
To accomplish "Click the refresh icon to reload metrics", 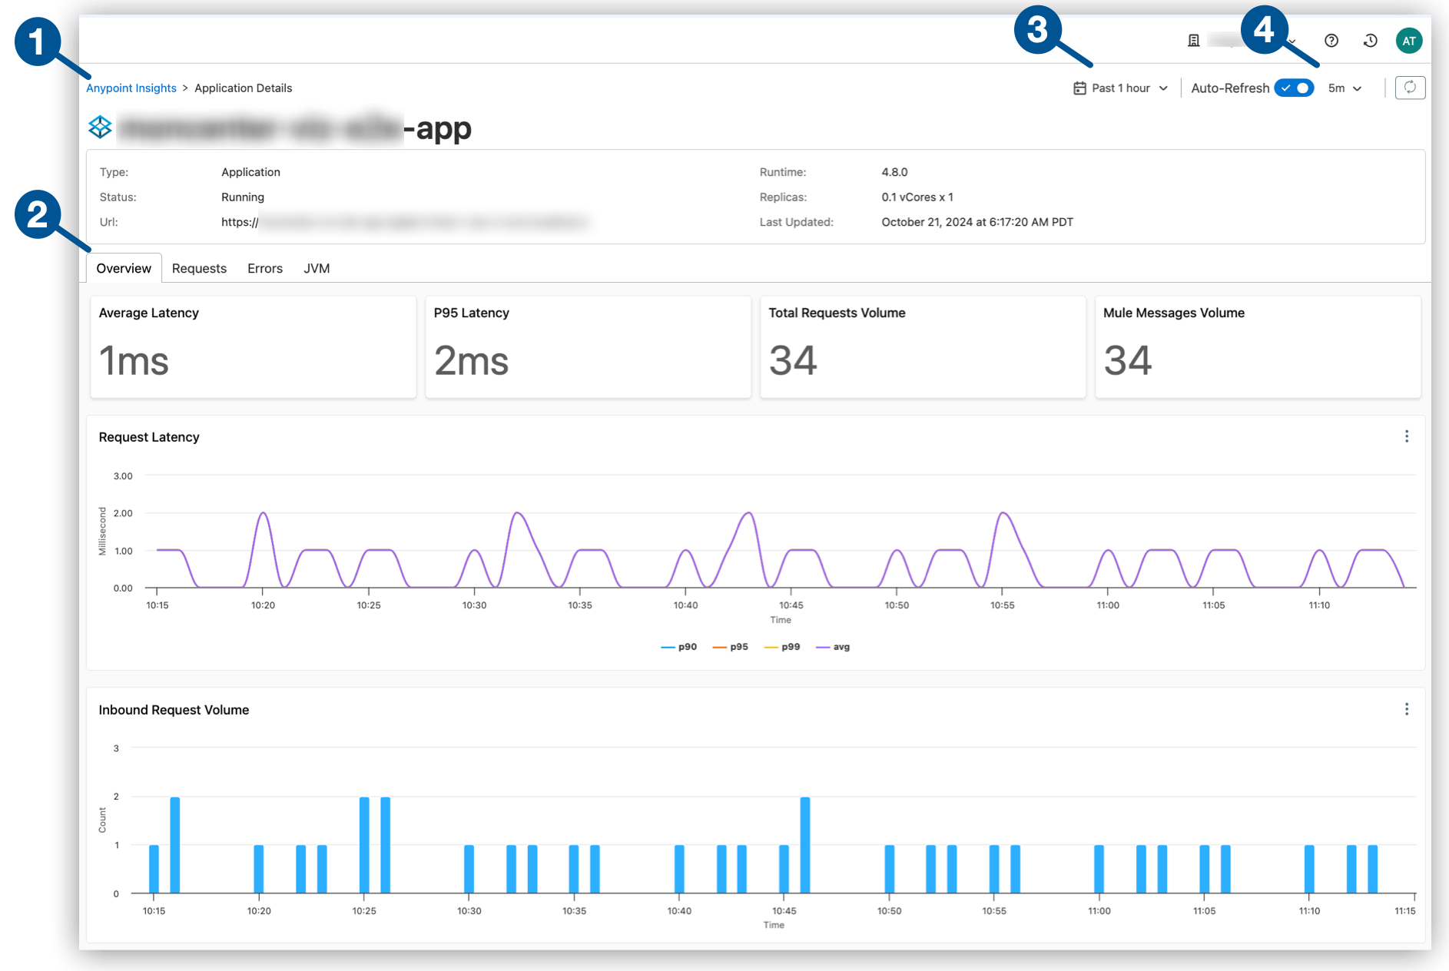I will (x=1411, y=87).
